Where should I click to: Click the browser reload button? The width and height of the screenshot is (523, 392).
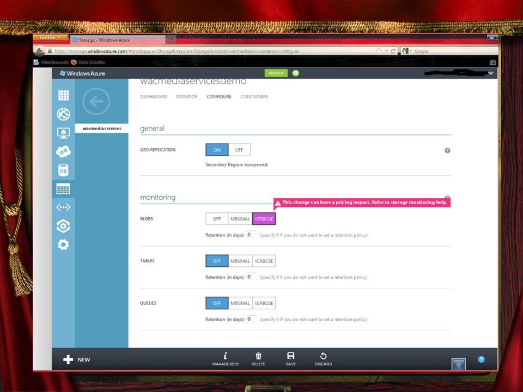point(393,51)
